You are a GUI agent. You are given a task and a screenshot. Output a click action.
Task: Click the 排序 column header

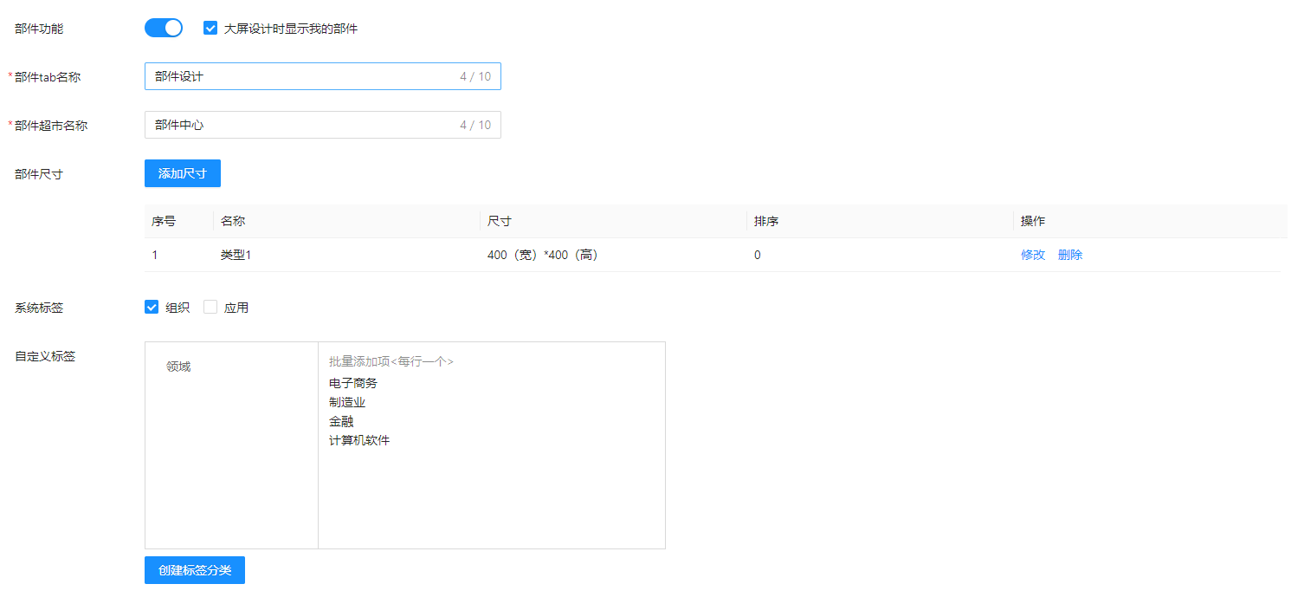(x=766, y=221)
